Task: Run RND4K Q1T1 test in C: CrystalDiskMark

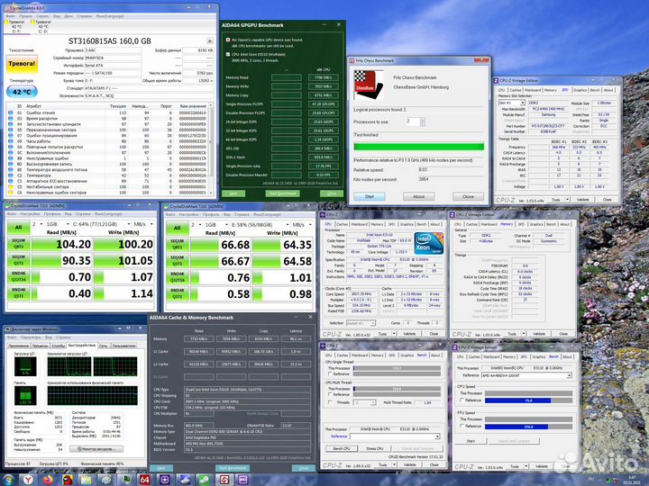Action: 19,293
